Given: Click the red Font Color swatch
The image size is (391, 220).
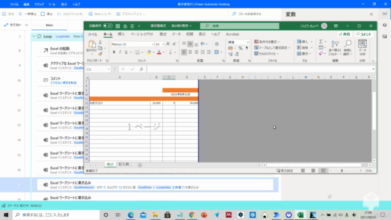Looking at the screenshot, I should tap(159, 52).
